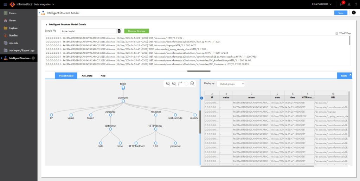Click the browse sample file icon
Image resolution: width=360 pixels, height=181 pixels.
tap(119, 31)
